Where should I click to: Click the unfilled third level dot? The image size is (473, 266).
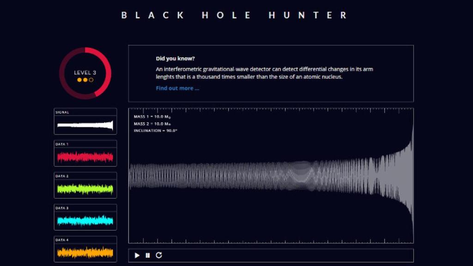(x=91, y=79)
